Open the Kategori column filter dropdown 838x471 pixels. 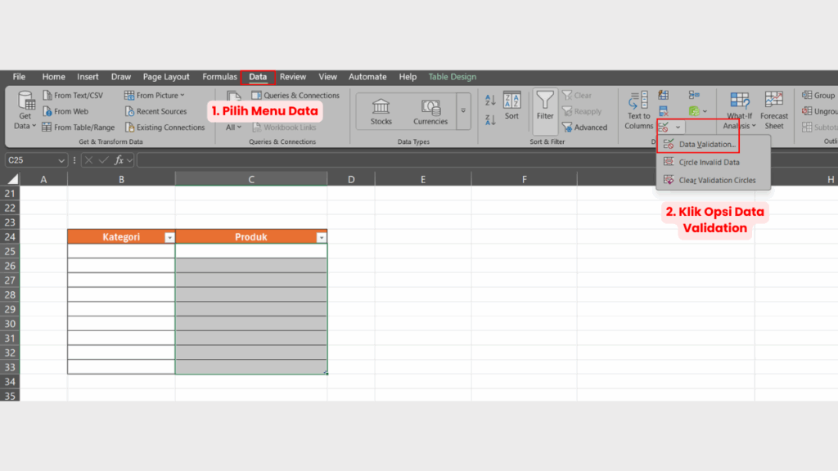pos(168,236)
